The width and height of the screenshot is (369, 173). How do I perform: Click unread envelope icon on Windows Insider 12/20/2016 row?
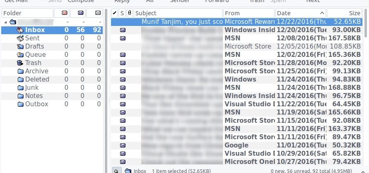tap(123, 30)
